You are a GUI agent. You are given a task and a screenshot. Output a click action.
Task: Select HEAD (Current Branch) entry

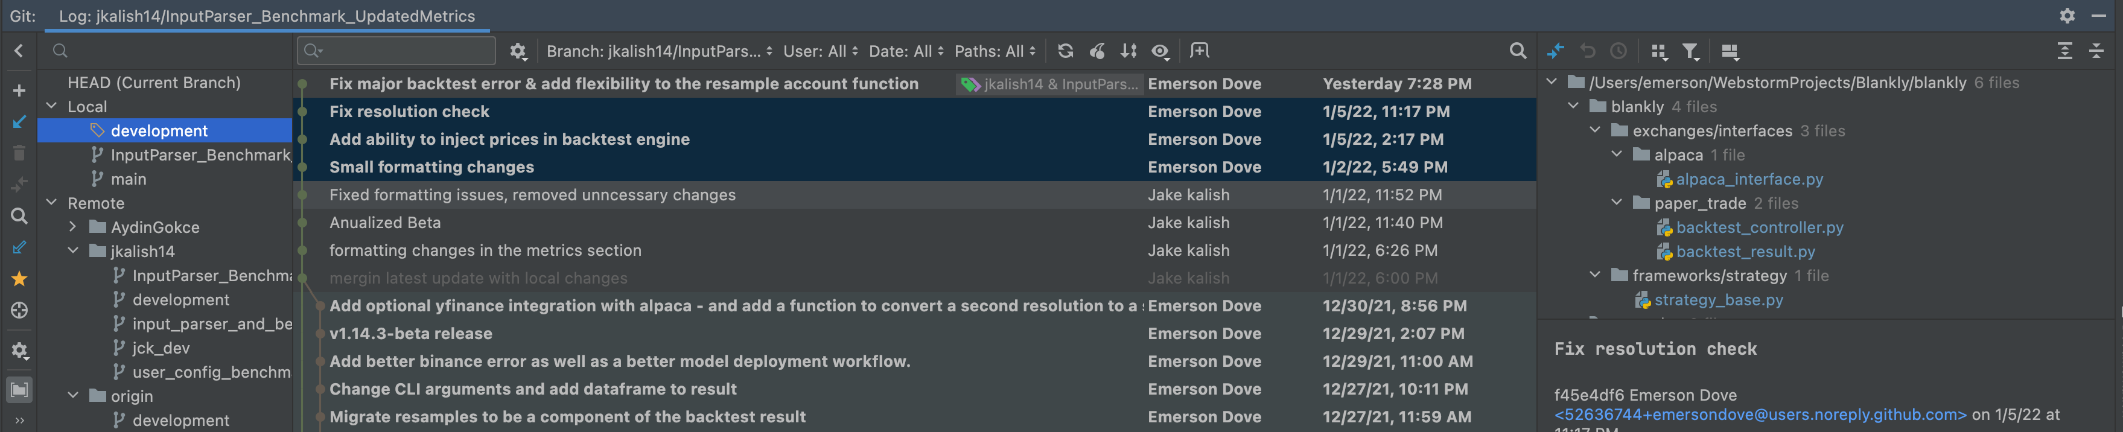154,83
